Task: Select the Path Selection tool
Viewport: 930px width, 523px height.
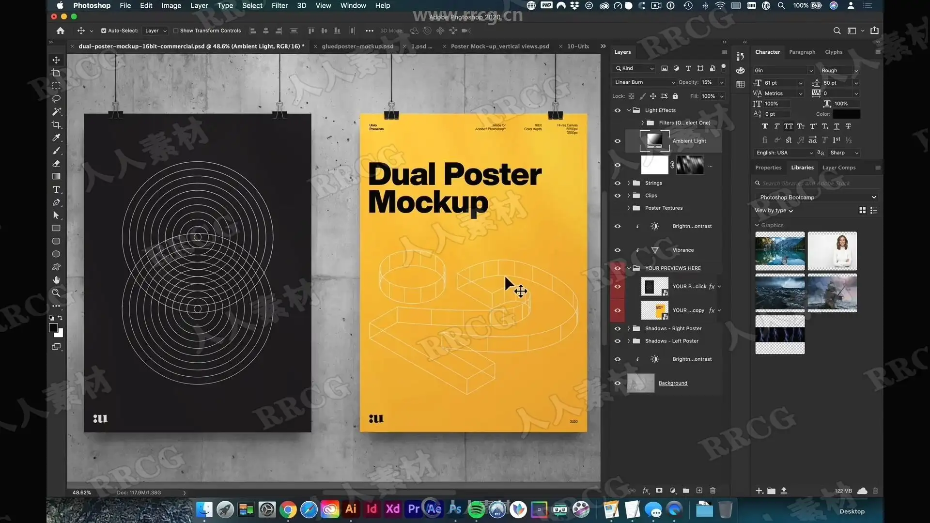Action: coord(56,215)
